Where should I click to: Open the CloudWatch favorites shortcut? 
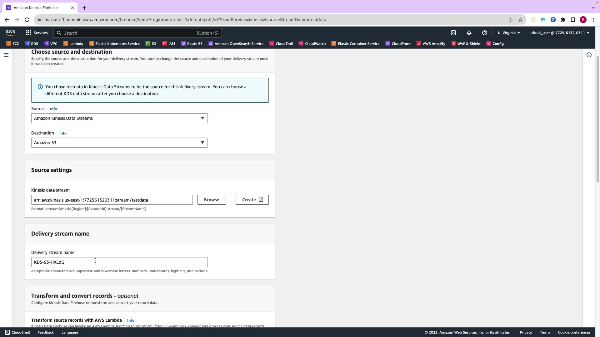point(312,44)
